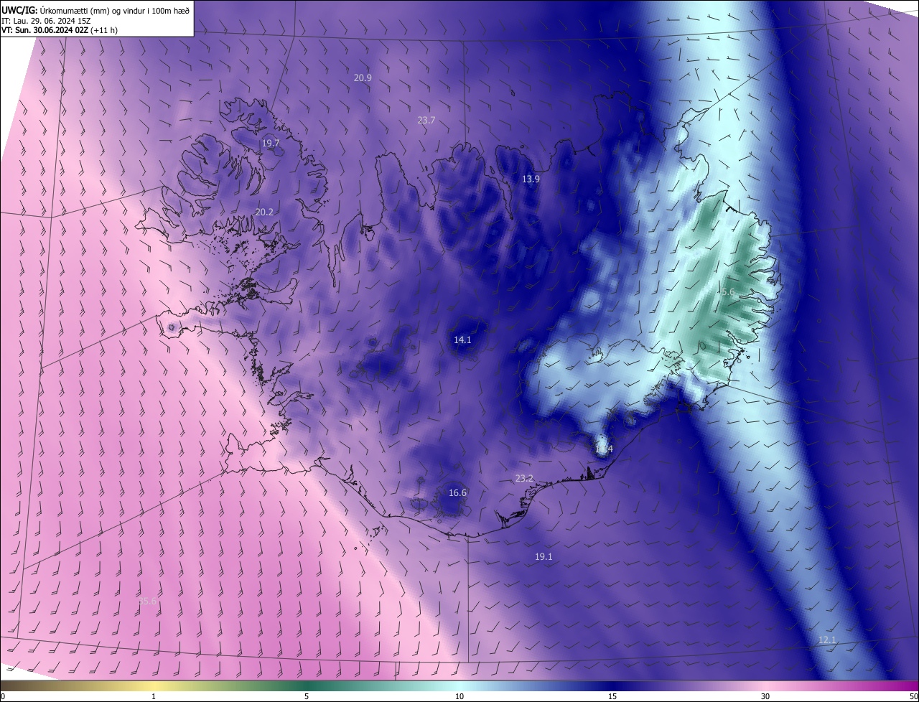Click the 23.7 value label

click(426, 121)
